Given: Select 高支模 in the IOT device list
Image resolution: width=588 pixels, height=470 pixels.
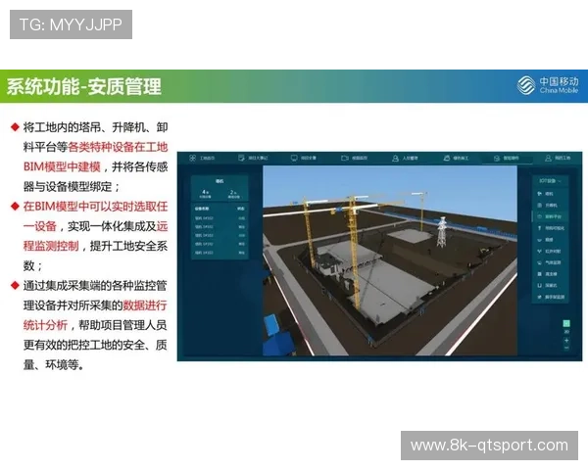Looking at the screenshot, I should tap(548, 274).
